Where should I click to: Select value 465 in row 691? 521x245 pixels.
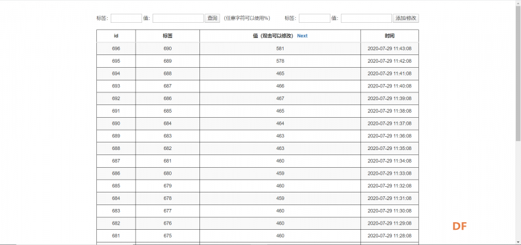coord(280,111)
